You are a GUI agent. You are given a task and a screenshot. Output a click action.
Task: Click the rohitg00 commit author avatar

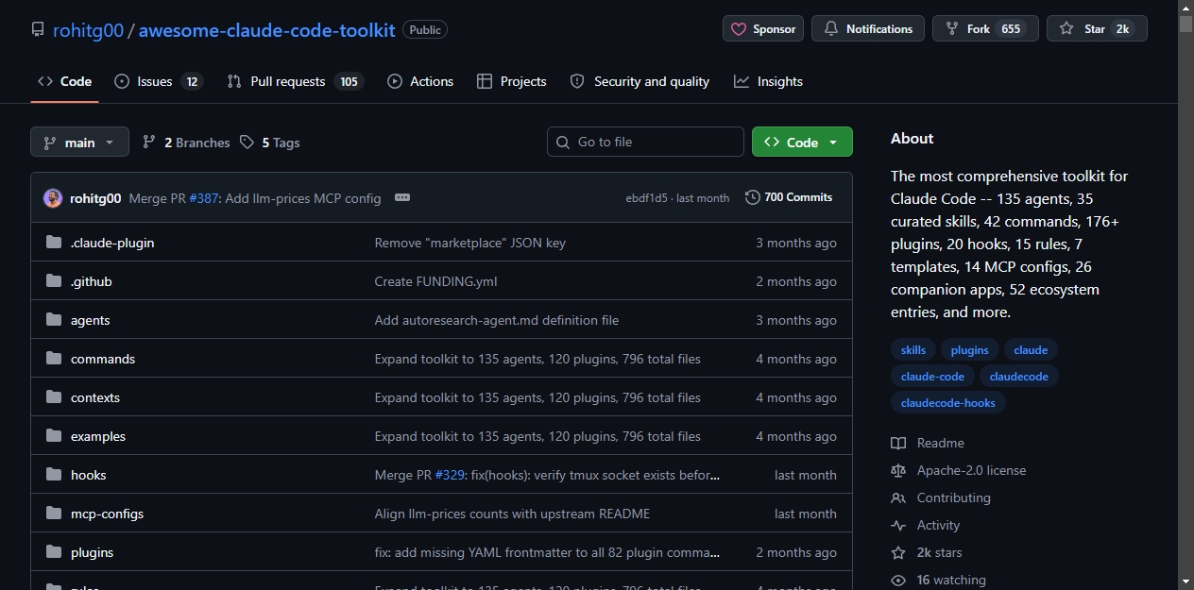click(x=53, y=198)
